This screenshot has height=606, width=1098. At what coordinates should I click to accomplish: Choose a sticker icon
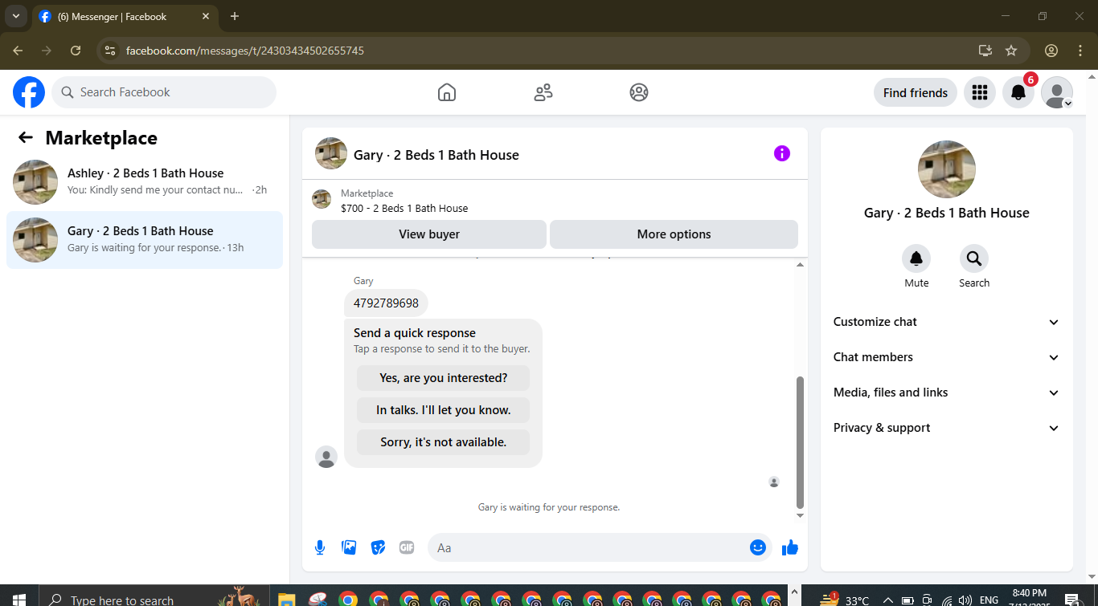pos(378,547)
